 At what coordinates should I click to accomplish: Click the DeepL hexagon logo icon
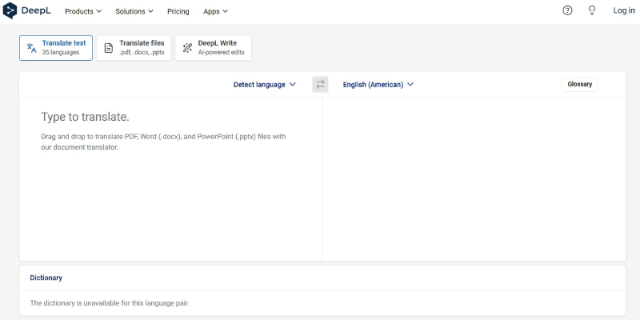[x=10, y=11]
